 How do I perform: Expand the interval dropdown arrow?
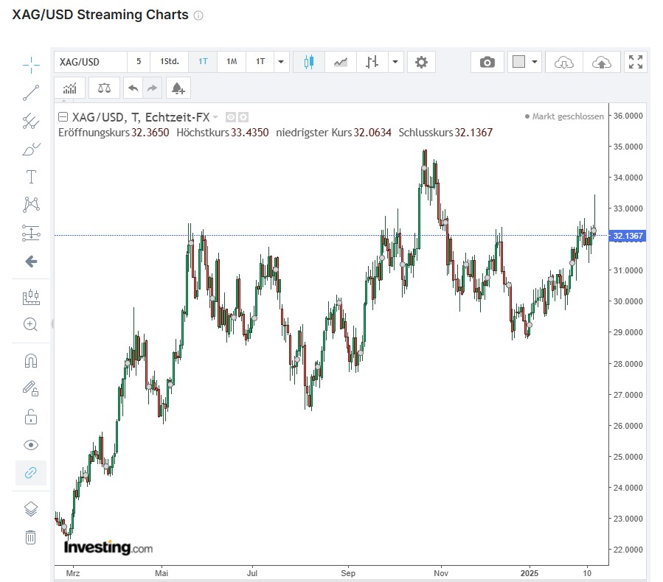pyautogui.click(x=281, y=62)
